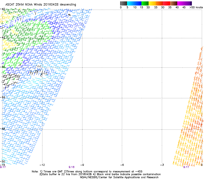Click the chart title 'ASCAT 25KM NOAA Winds 20160428 descending'
204x179 pixels.
[x=41, y=5]
